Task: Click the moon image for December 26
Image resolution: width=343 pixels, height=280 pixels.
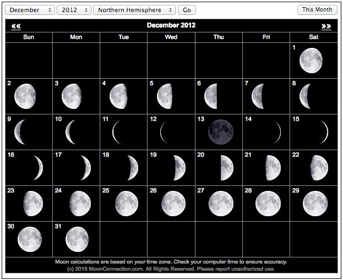Action: click(173, 204)
